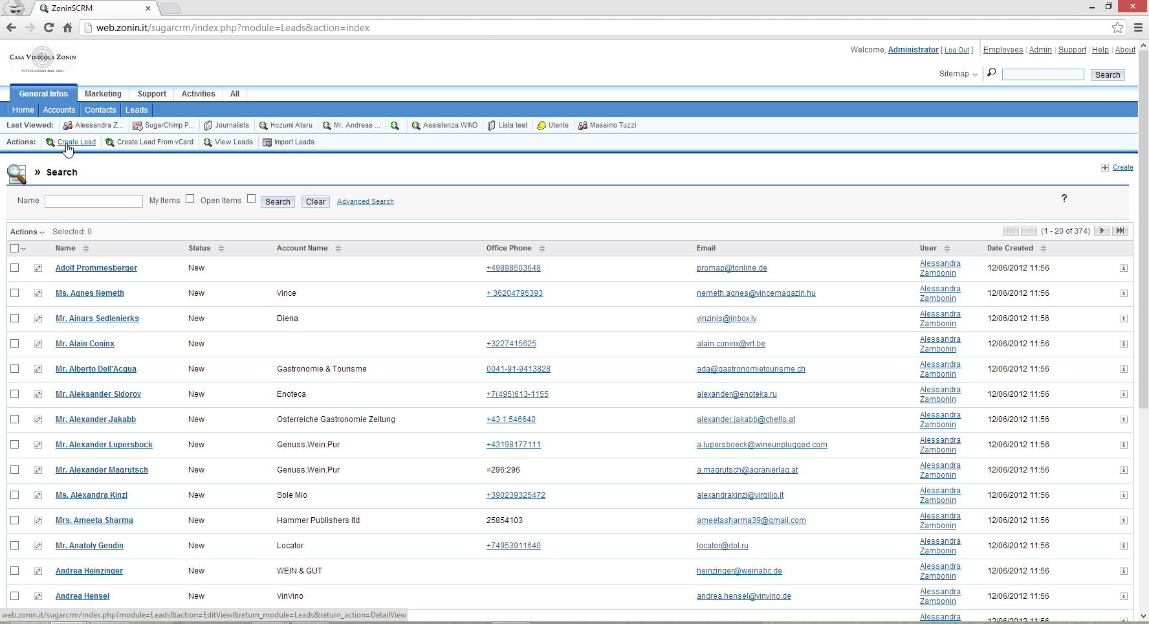
Task: Check the box for Adolf Prommesberger
Action: tap(14, 267)
